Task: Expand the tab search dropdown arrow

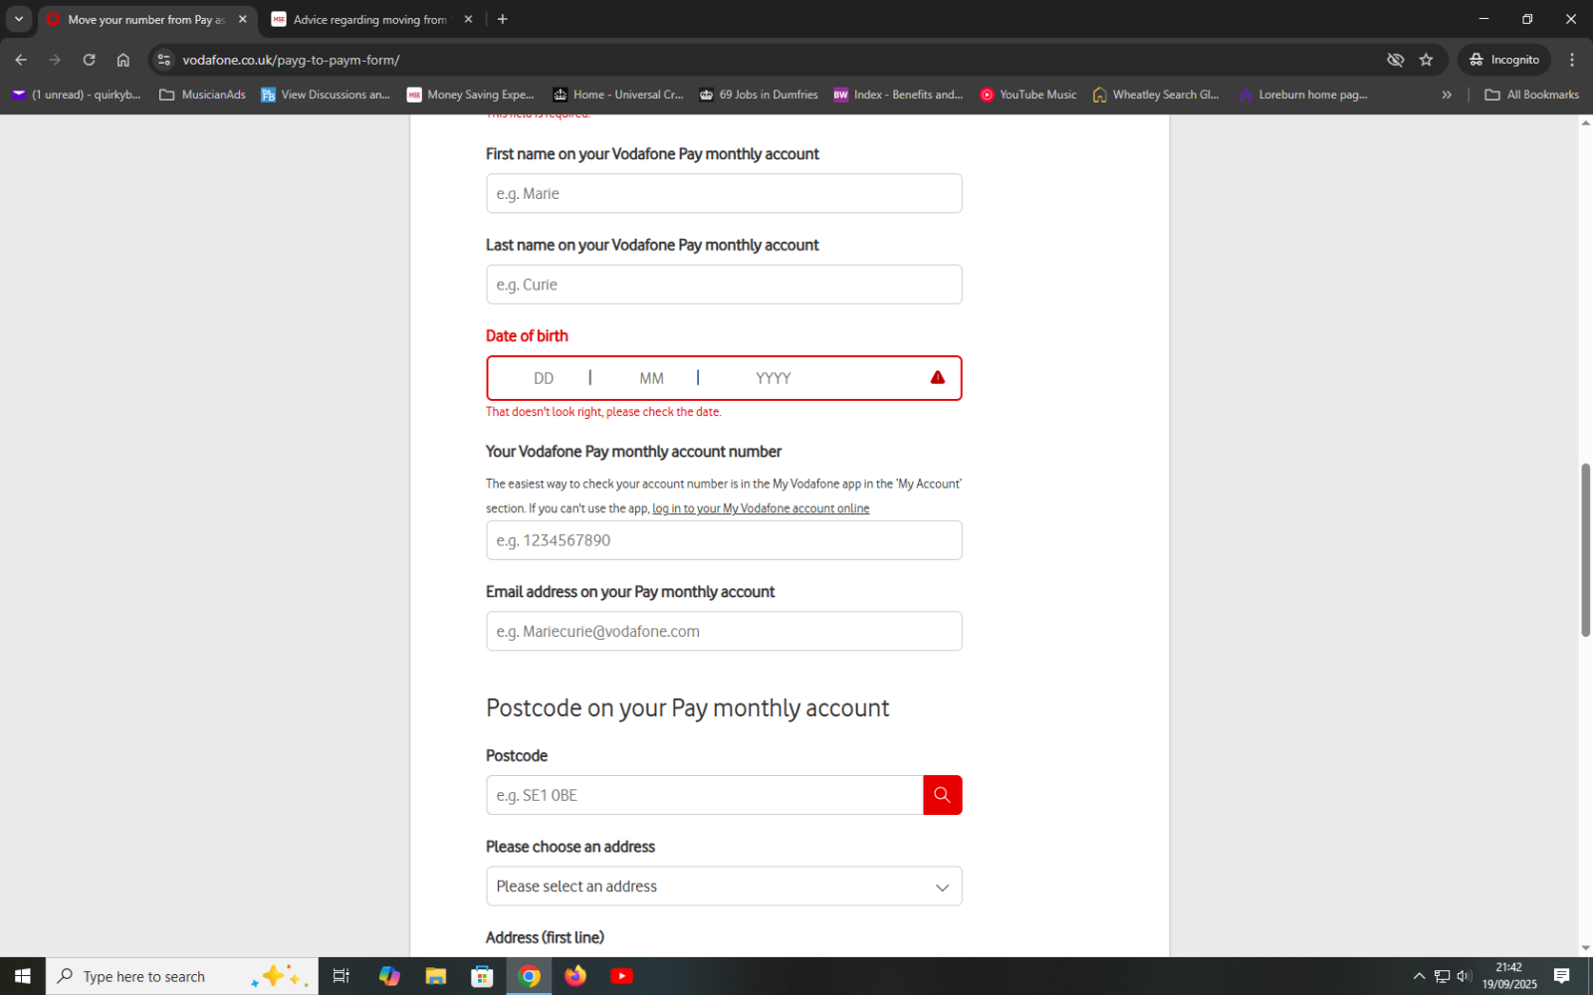Action: tap(19, 19)
